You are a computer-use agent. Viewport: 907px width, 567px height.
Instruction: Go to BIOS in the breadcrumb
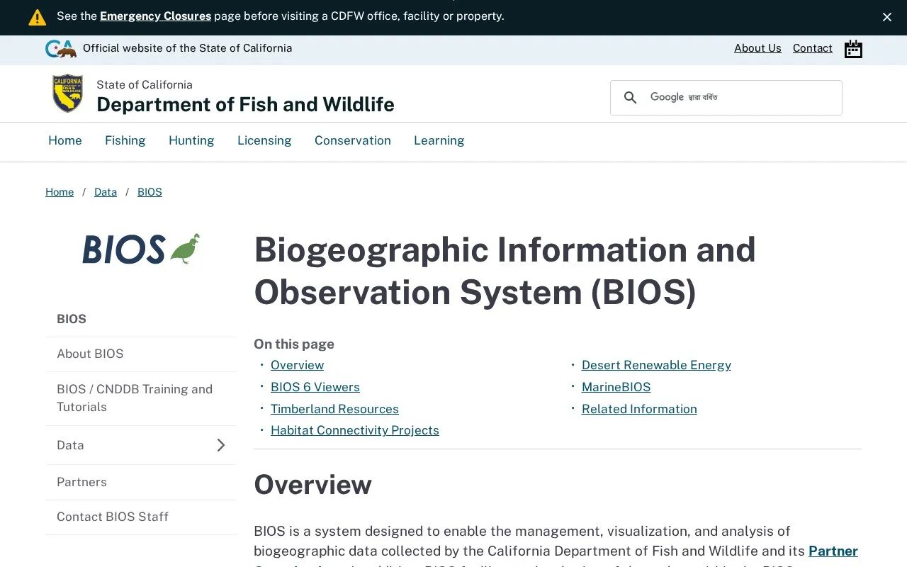[150, 192]
